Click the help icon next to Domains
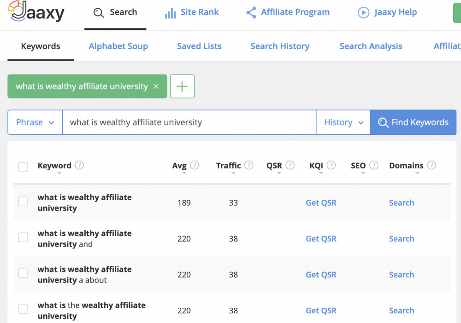461x323 pixels. [431, 165]
